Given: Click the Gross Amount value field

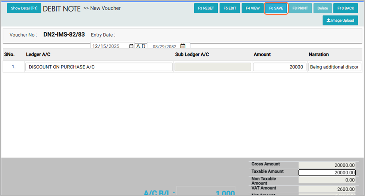Looking at the screenshot, I should coord(327,165).
